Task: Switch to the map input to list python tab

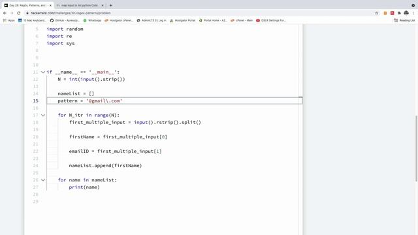Action: click(80, 5)
